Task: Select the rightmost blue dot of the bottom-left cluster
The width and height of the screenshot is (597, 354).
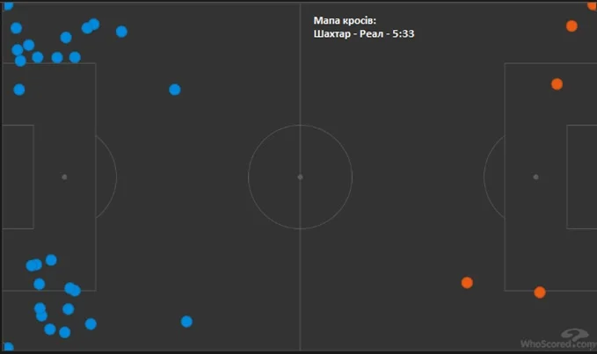Action: 91,324
